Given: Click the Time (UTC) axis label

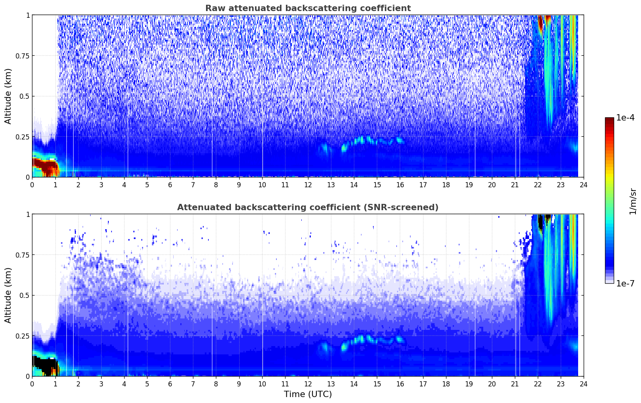Looking at the screenshot, I should click(308, 394).
